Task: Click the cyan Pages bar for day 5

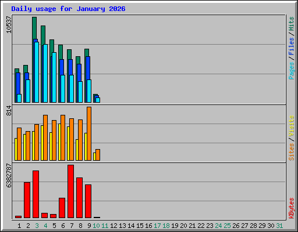Action: coord(54,77)
